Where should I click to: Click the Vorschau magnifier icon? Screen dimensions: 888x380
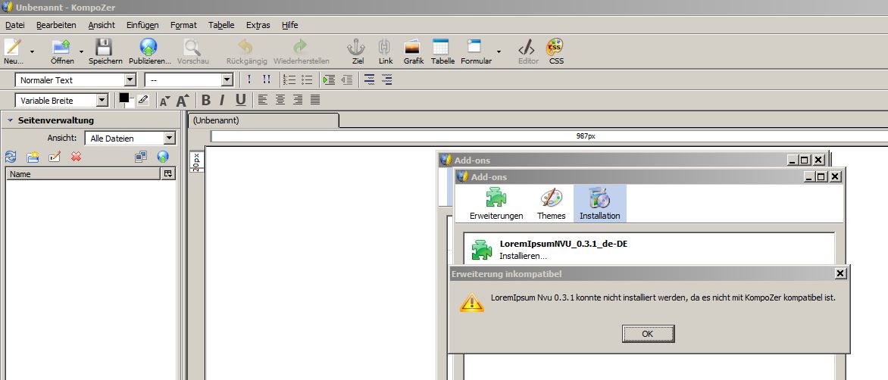[192, 48]
